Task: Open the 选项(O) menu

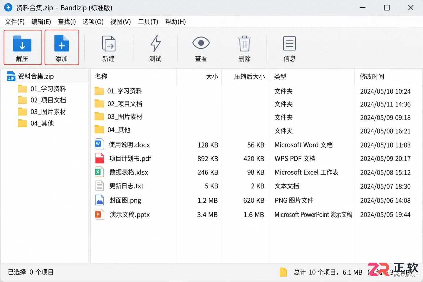Action: [x=93, y=22]
